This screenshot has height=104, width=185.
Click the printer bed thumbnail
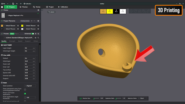tap(3, 15)
